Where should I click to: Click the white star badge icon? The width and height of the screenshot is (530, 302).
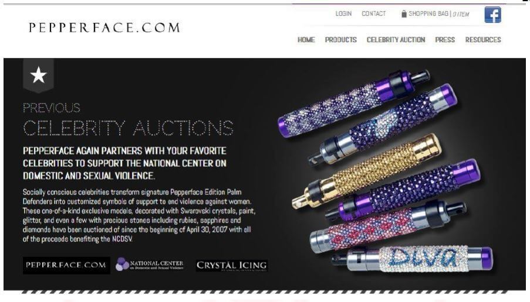click(38, 75)
